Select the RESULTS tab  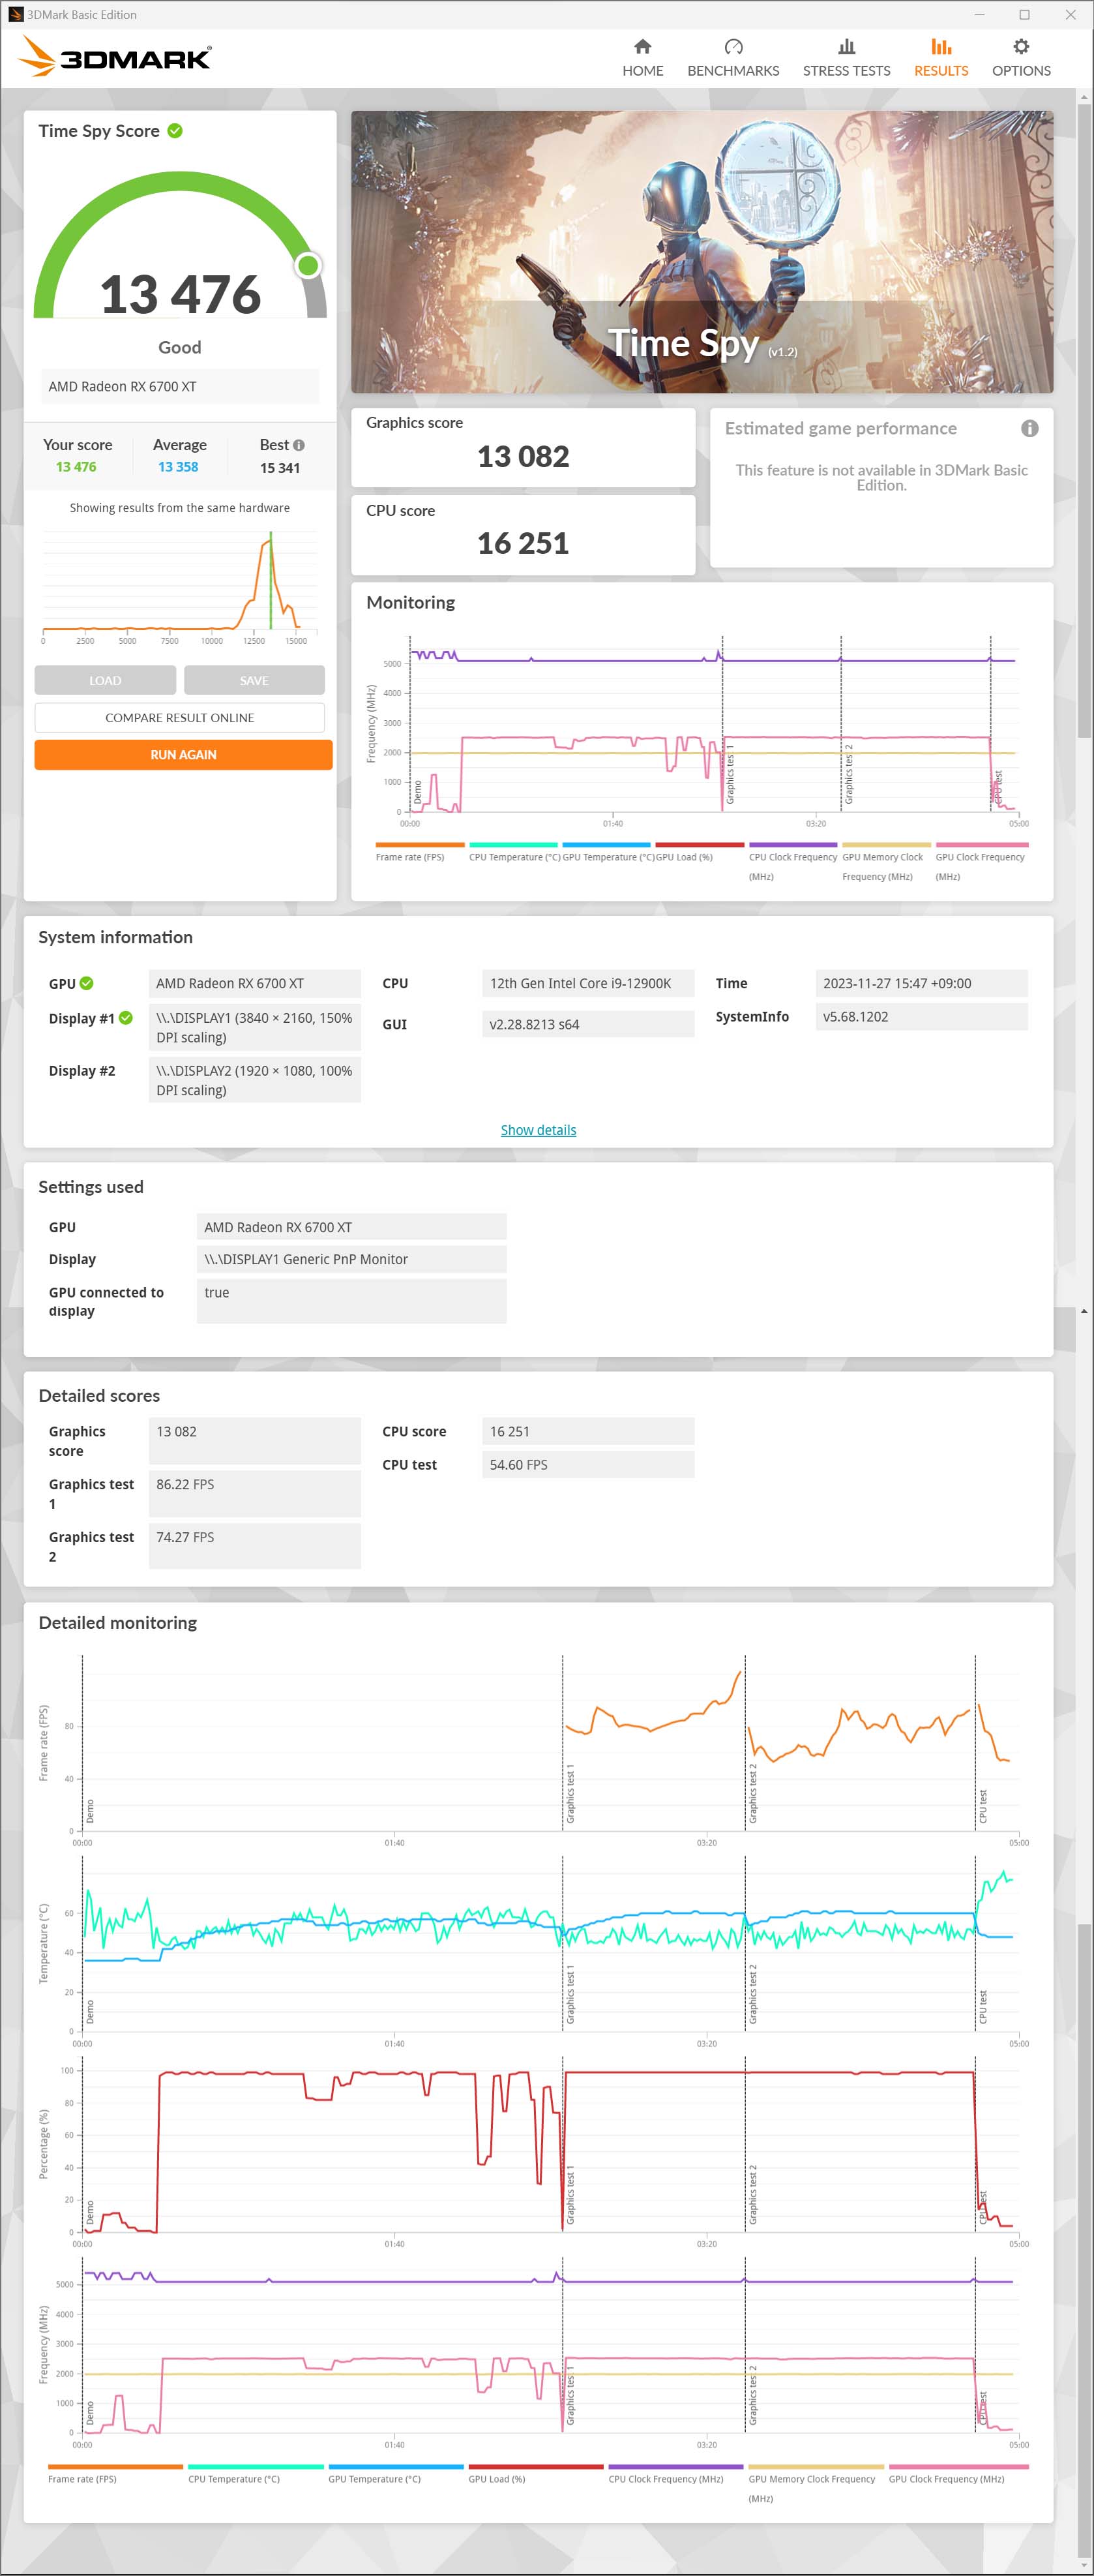(940, 58)
